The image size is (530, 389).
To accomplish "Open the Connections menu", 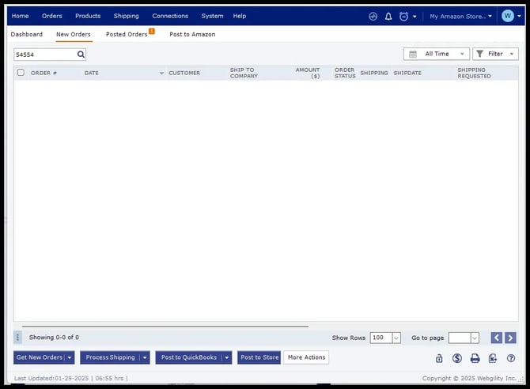I will click(x=170, y=16).
